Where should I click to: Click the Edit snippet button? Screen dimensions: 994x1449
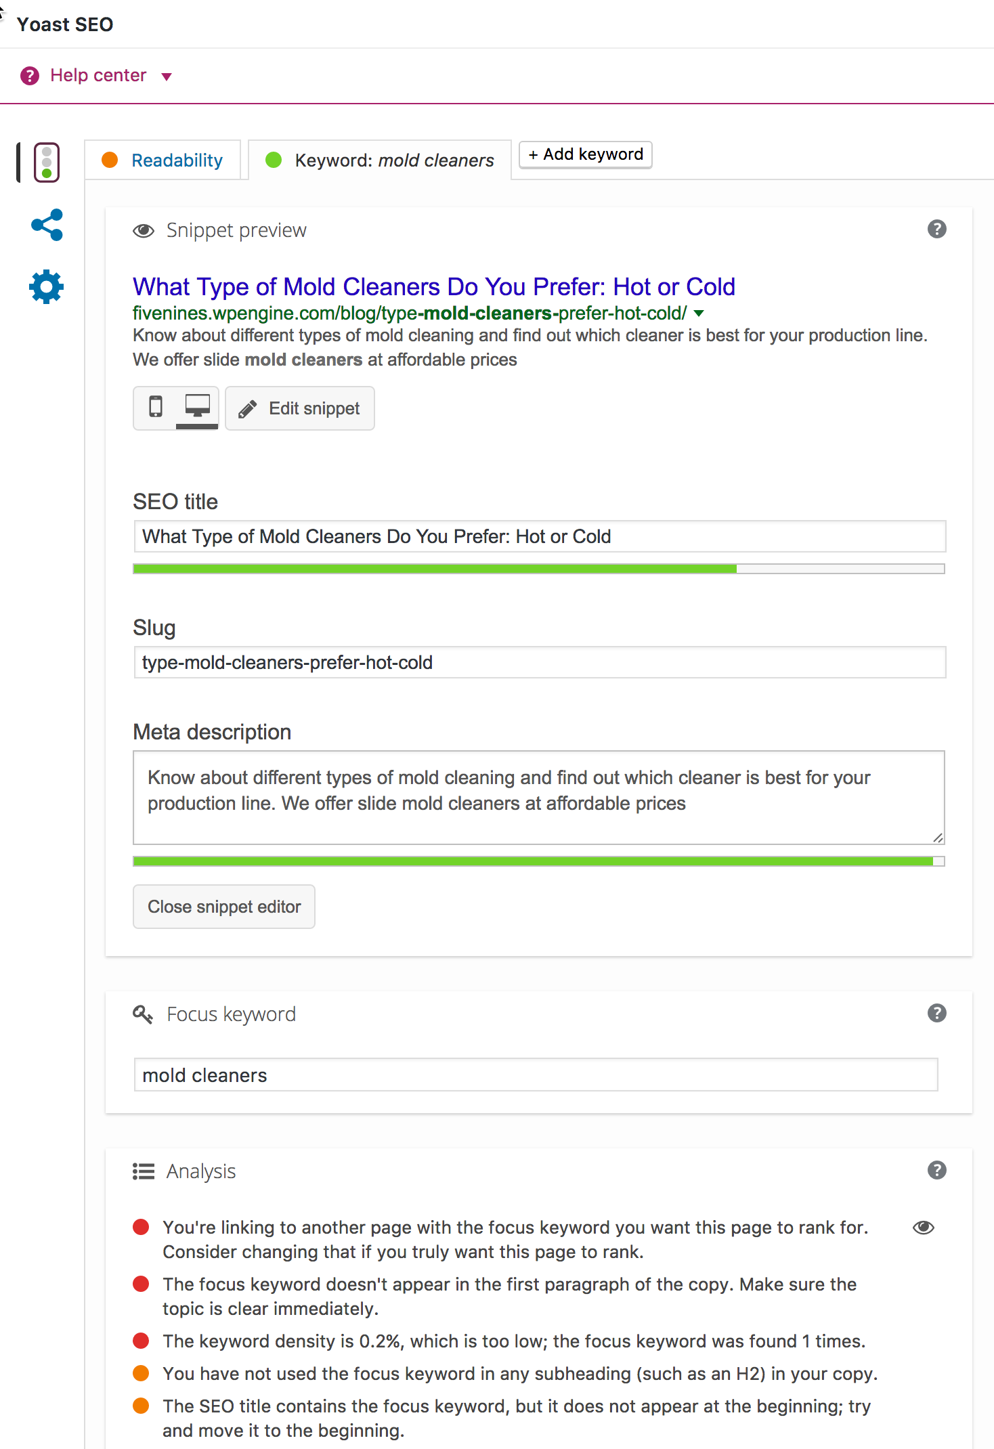pos(300,408)
